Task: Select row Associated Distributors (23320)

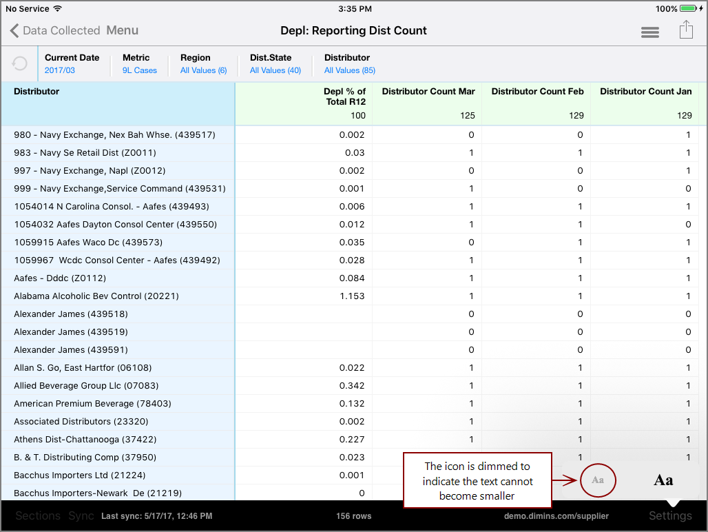Action: pos(350,421)
